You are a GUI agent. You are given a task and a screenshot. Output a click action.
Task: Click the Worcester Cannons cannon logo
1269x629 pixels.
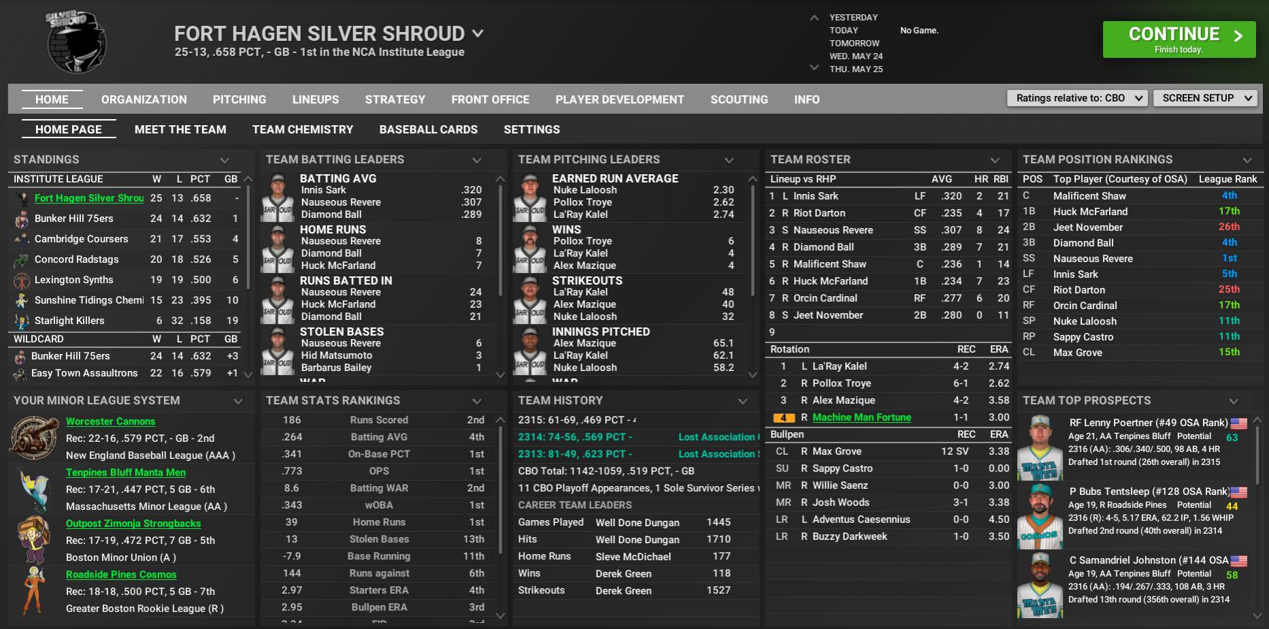pyautogui.click(x=33, y=438)
